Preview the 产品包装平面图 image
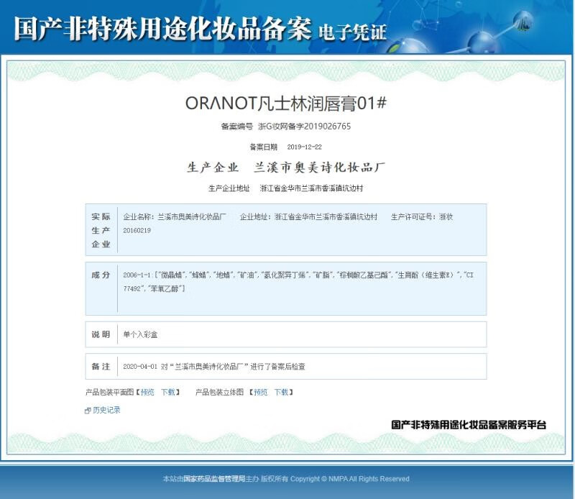The width and height of the screenshot is (575, 499). point(147,393)
